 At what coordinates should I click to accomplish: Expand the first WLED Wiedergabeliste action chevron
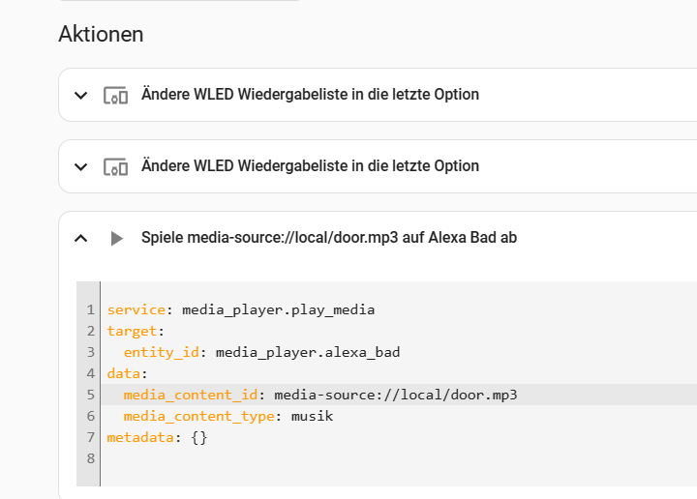(80, 95)
